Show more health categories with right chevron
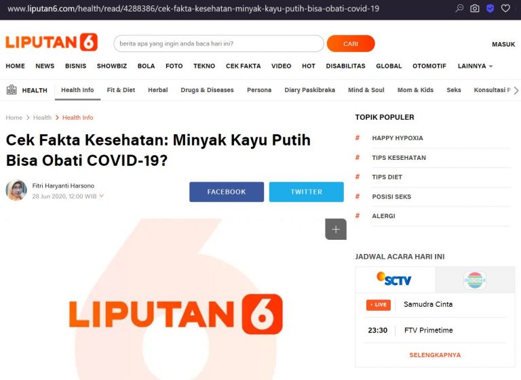The height and width of the screenshot is (380, 521). [516, 90]
